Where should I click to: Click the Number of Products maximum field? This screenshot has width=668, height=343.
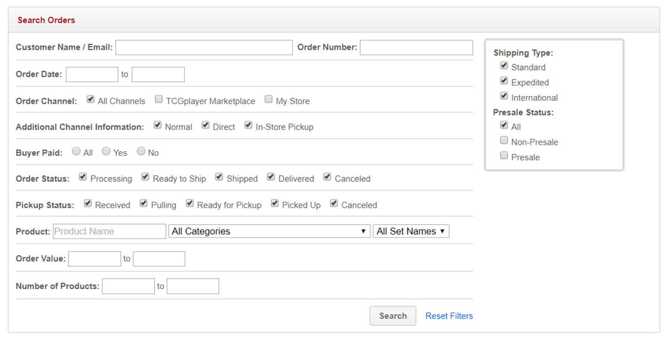pyautogui.click(x=193, y=286)
